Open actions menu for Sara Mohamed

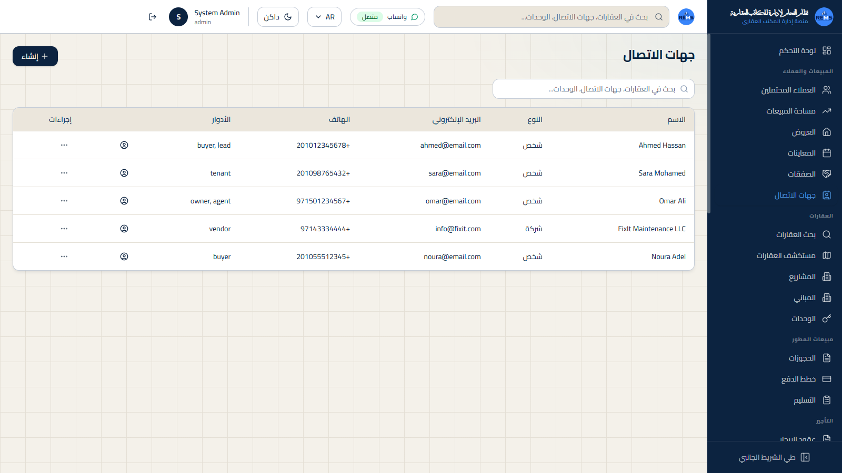pyautogui.click(x=64, y=173)
